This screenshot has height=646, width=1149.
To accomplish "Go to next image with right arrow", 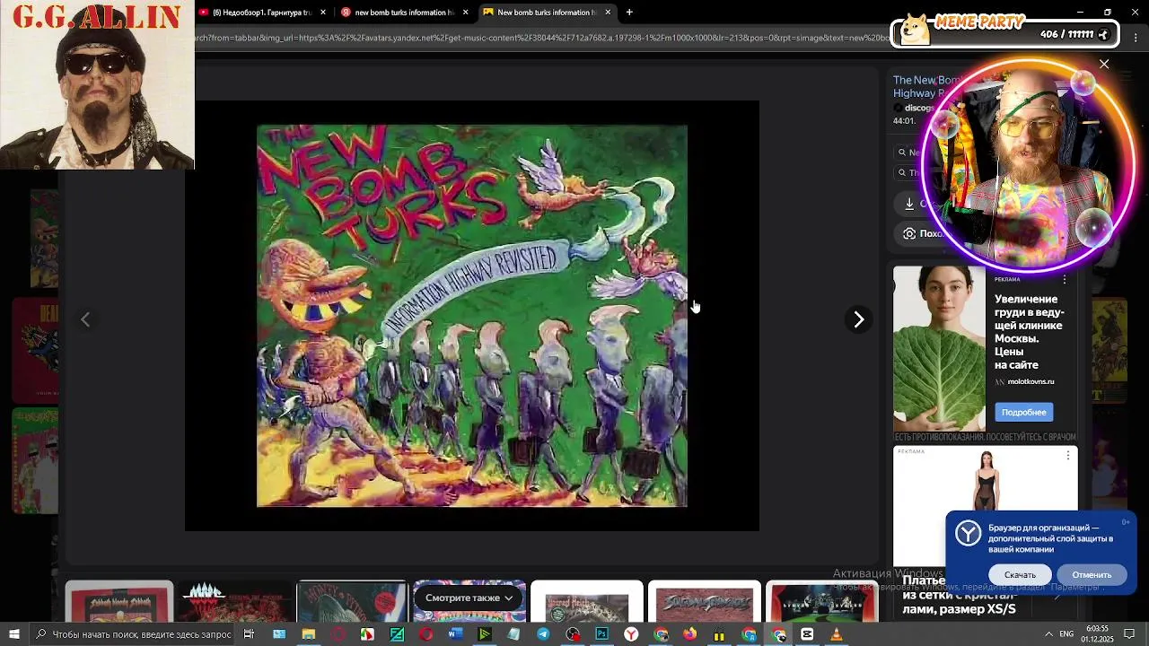I will coord(859,319).
